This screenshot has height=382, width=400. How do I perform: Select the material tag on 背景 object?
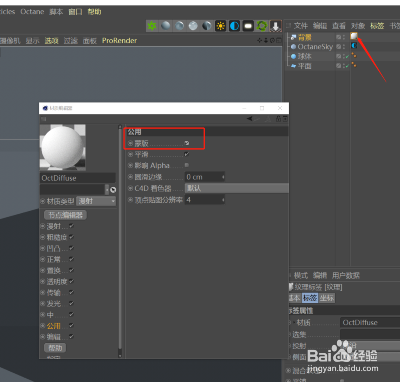[x=354, y=36]
